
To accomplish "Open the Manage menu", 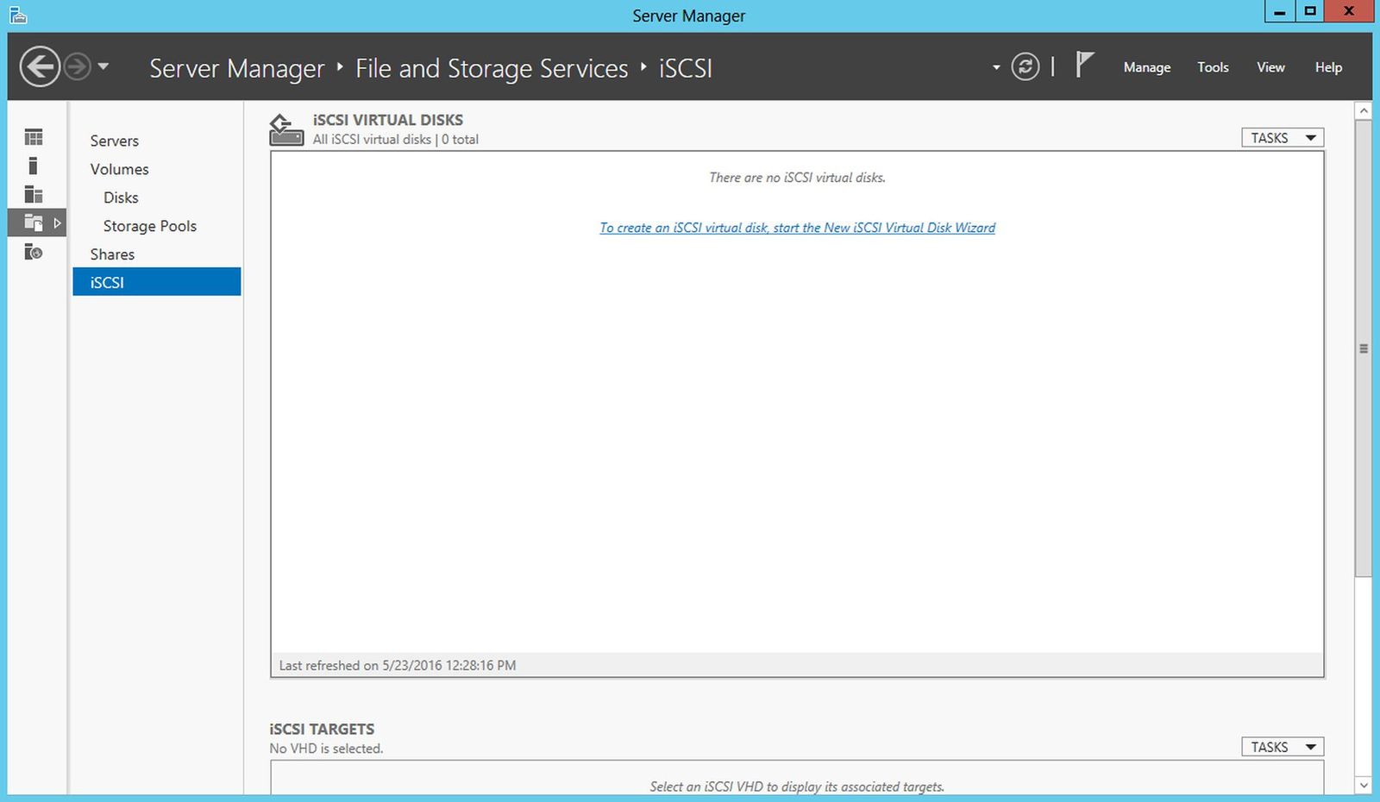I will click(x=1146, y=67).
